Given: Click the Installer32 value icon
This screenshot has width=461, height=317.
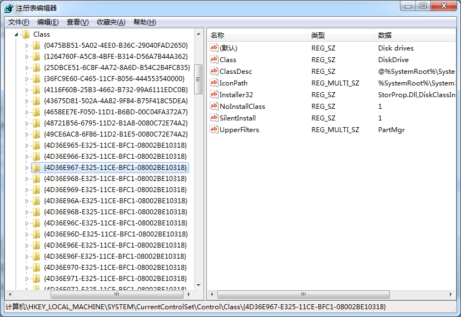Looking at the screenshot, I should pos(214,94).
